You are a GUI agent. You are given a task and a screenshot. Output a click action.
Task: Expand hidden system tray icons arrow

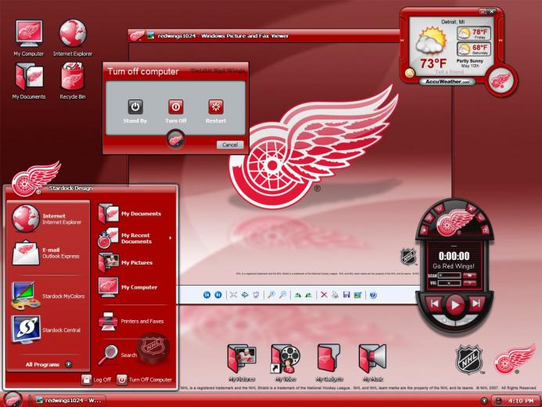pos(484,401)
